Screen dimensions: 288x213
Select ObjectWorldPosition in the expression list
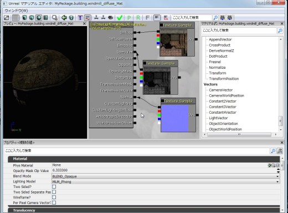click(225, 129)
